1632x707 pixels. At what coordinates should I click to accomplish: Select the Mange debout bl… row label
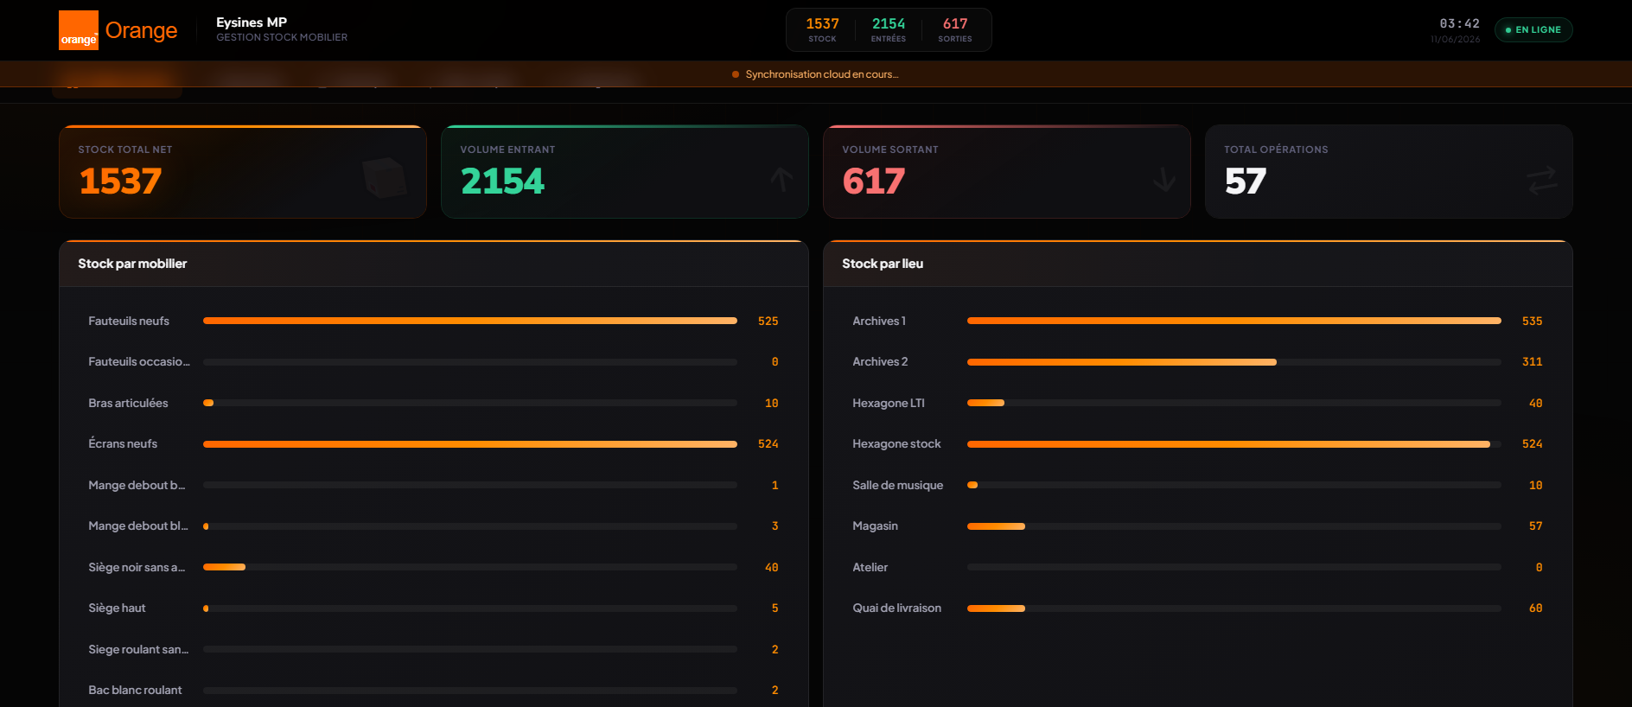pyautogui.click(x=138, y=525)
